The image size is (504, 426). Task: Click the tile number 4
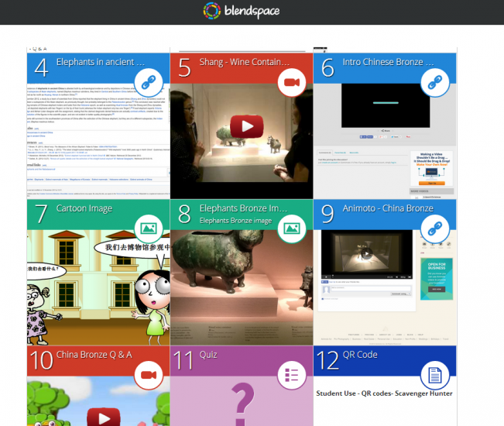42,67
